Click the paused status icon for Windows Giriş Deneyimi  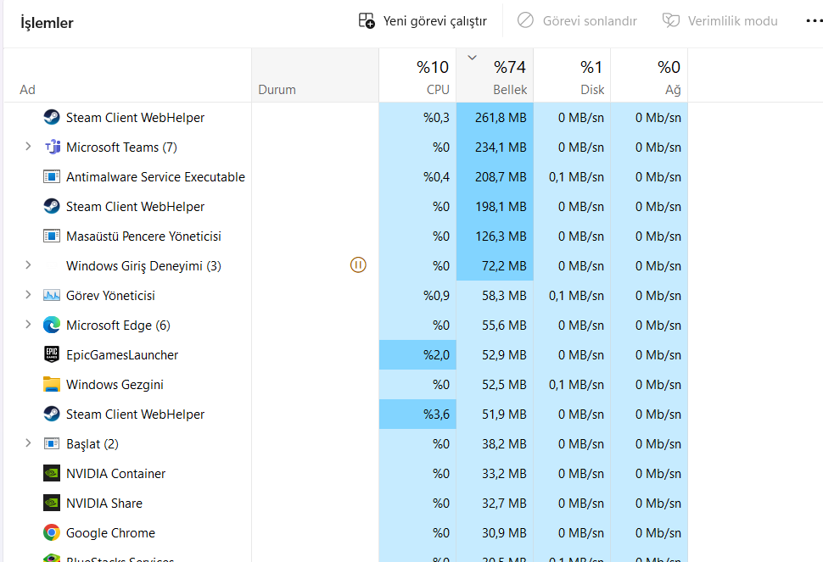click(x=358, y=266)
